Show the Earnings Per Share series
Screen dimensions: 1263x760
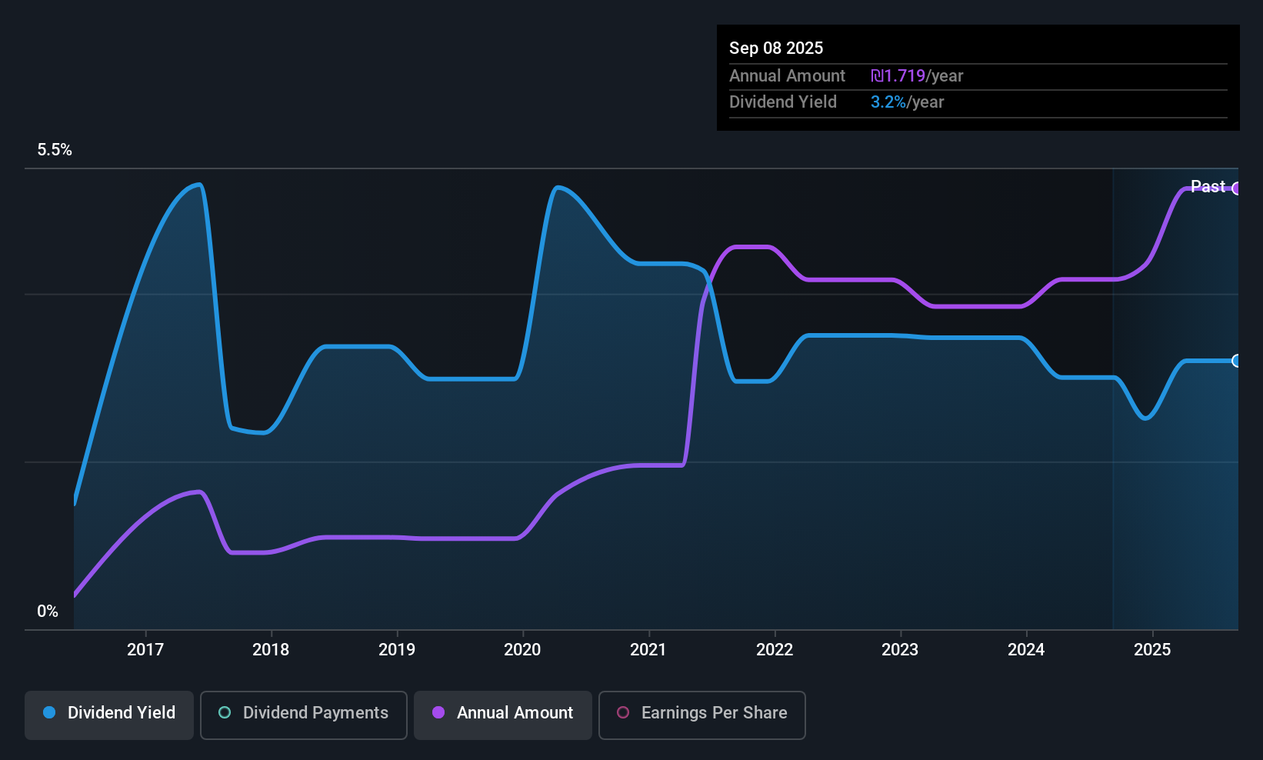(701, 715)
